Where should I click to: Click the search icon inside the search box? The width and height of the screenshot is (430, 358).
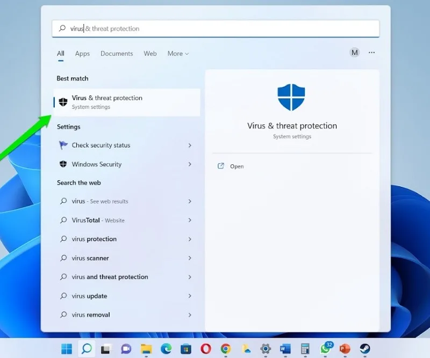(62, 28)
